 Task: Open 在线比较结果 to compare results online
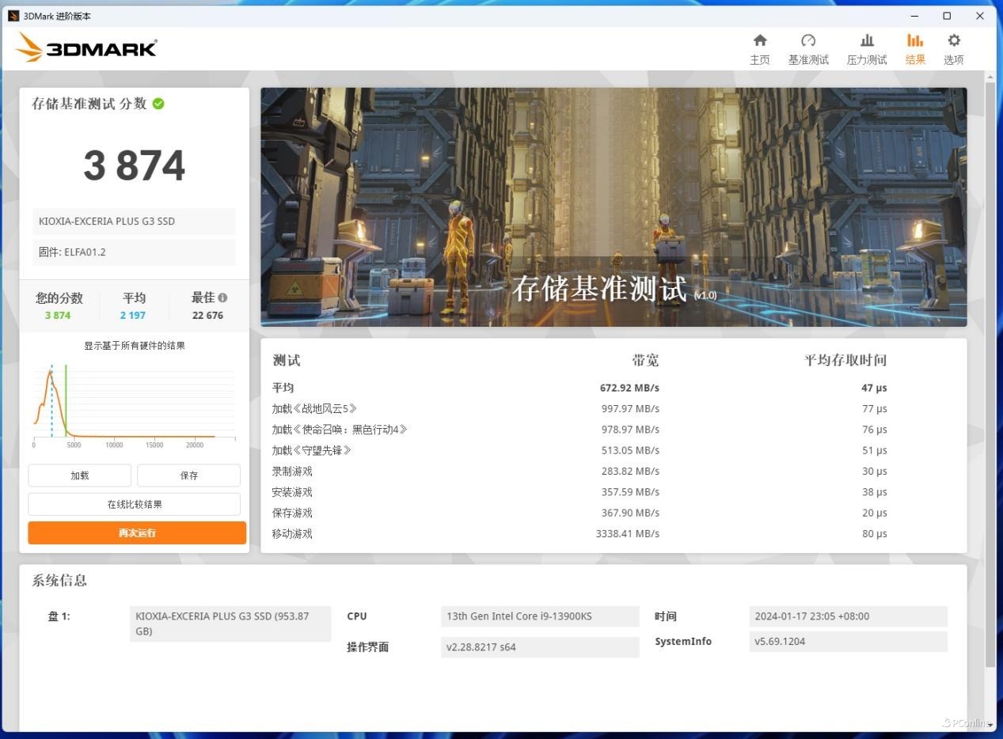coord(134,503)
